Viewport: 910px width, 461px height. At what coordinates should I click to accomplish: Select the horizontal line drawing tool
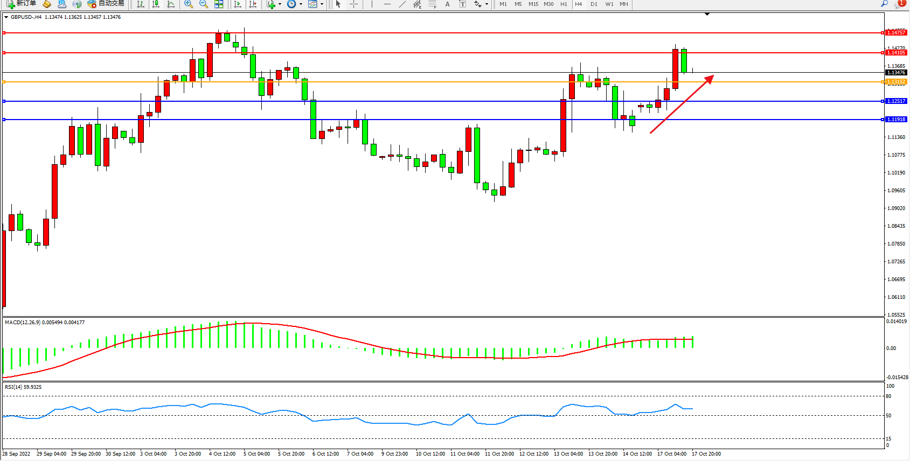(387, 4)
